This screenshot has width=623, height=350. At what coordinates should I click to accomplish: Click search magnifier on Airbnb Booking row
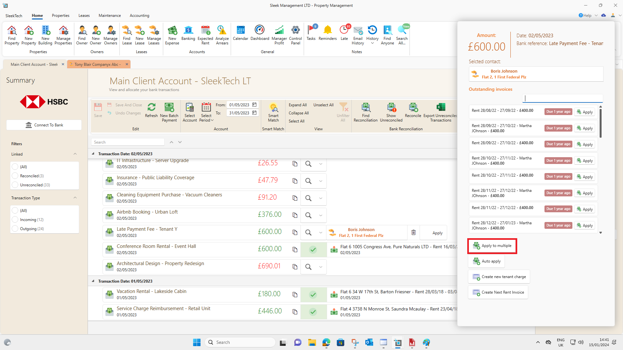tap(308, 215)
